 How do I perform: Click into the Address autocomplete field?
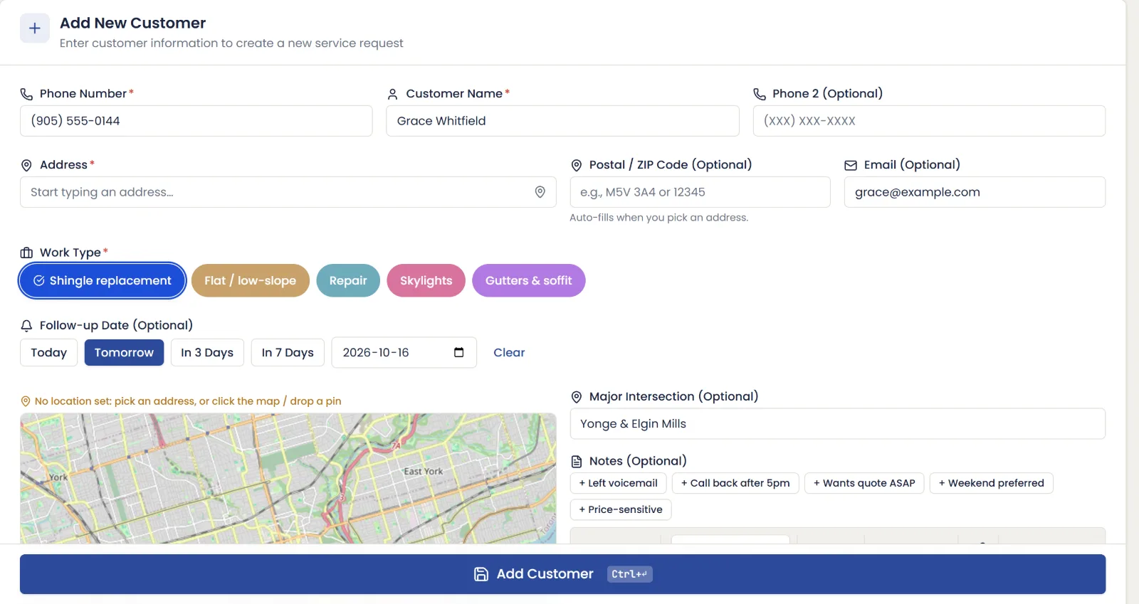(x=288, y=192)
